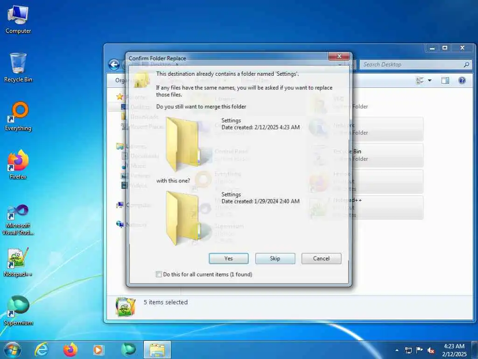478x359 pixels.
Task: Select the Supermium desktop shortcut
Action: pos(18,310)
